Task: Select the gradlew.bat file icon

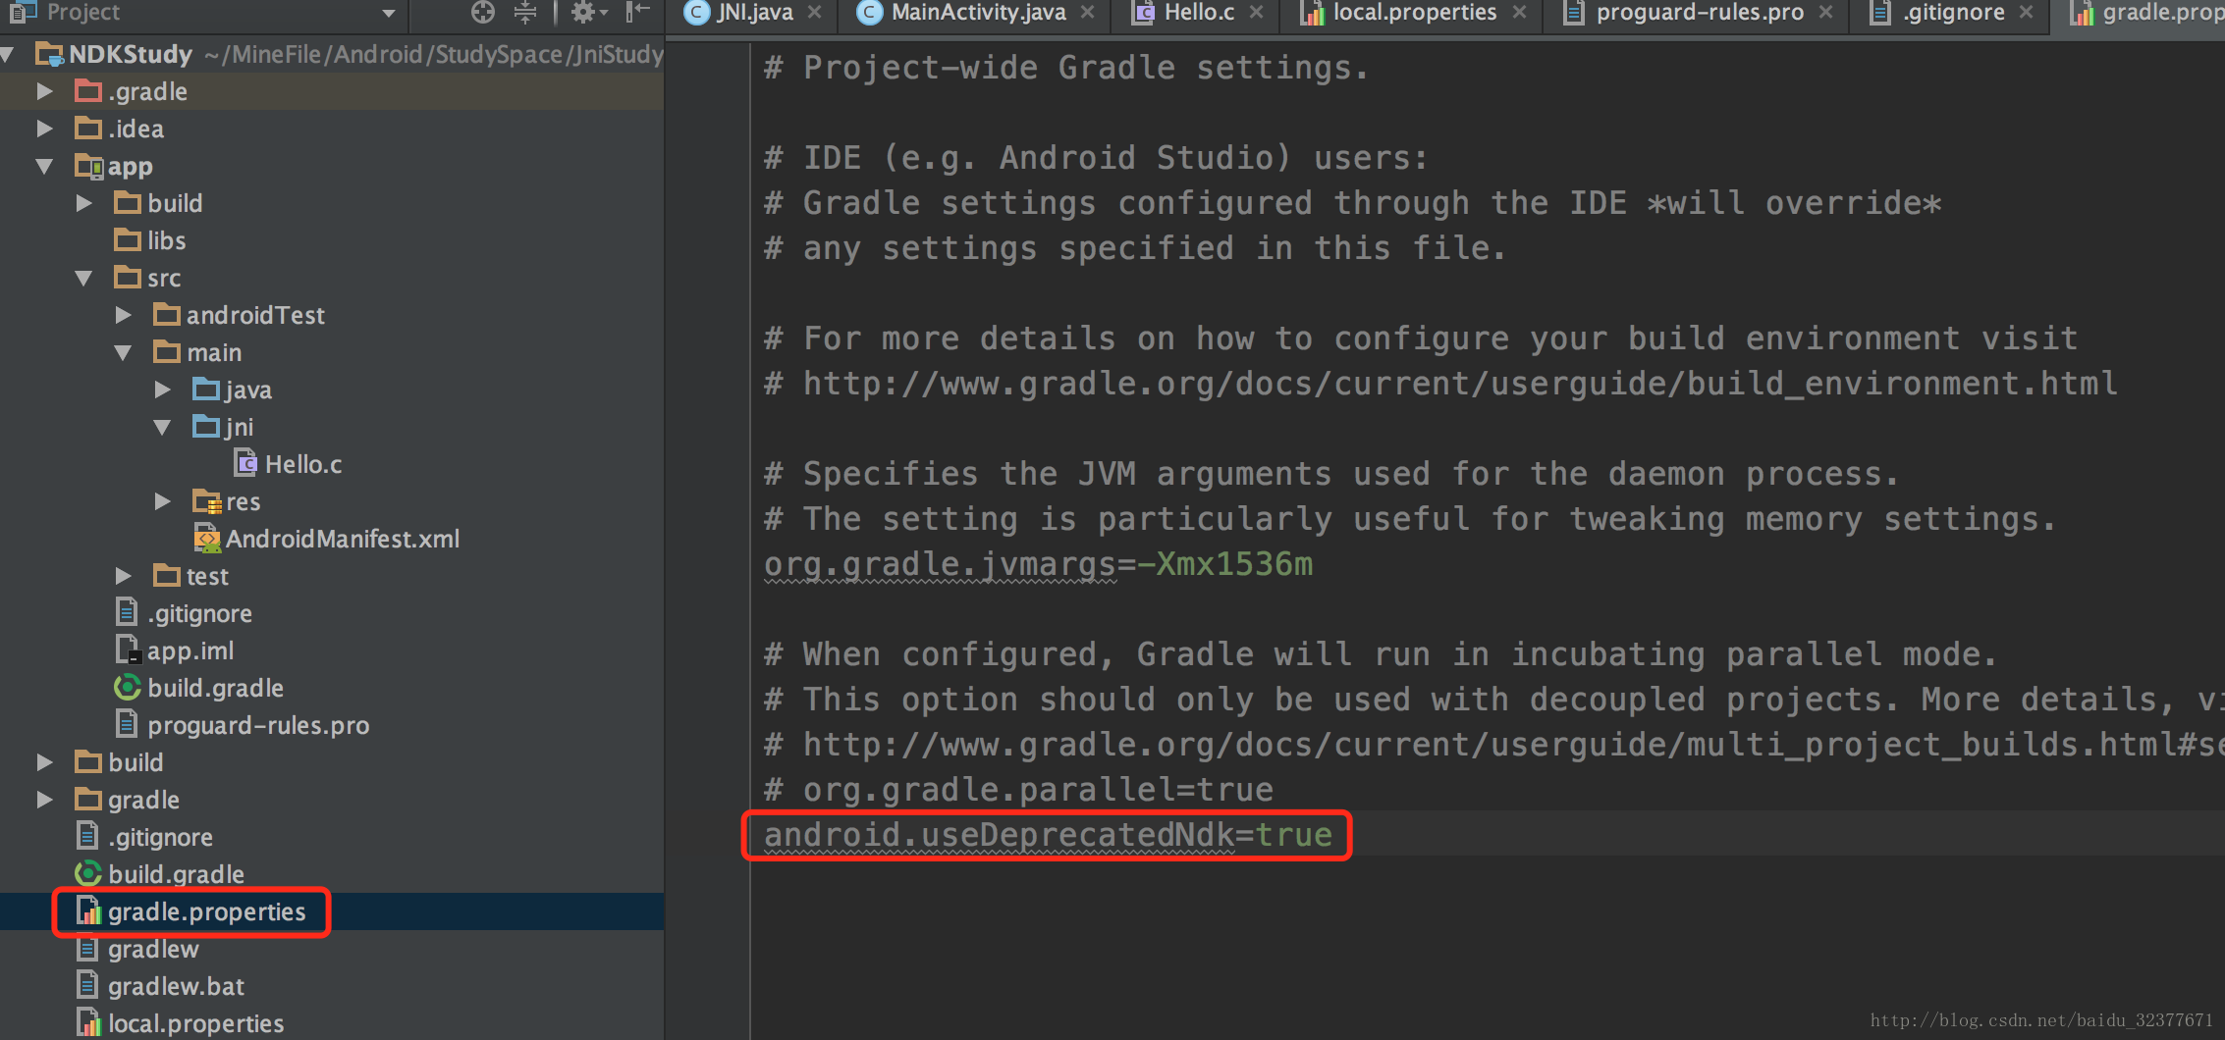Action: pyautogui.click(x=87, y=985)
